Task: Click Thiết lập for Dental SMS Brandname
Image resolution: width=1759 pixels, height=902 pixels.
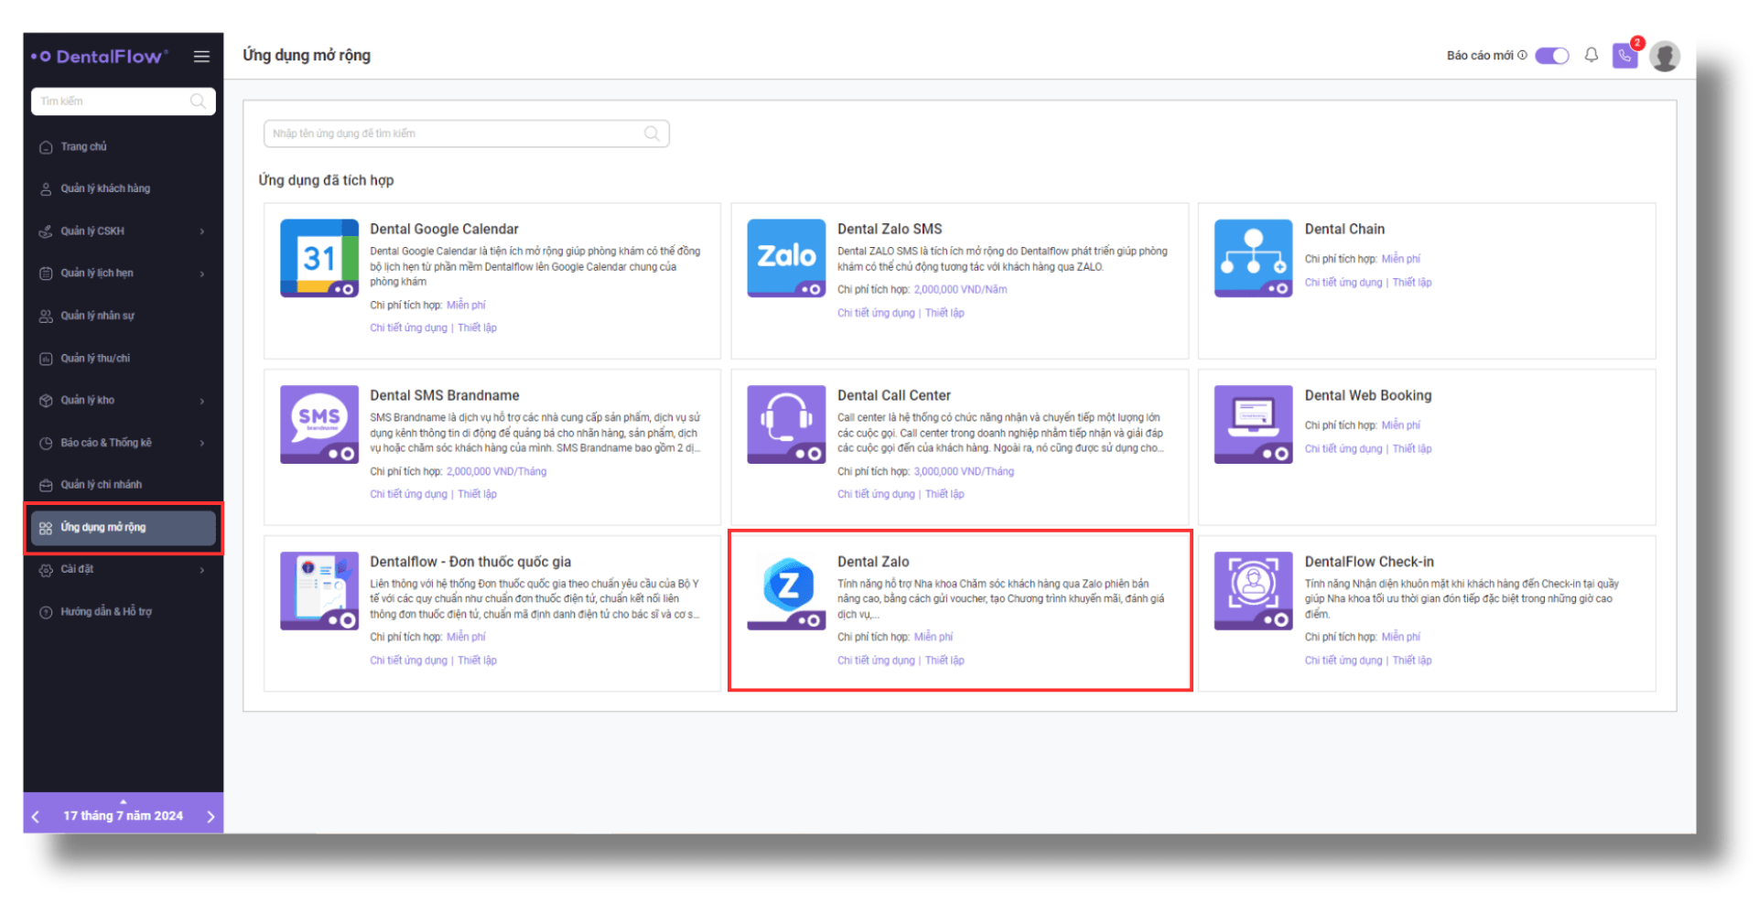Action: coord(477,494)
